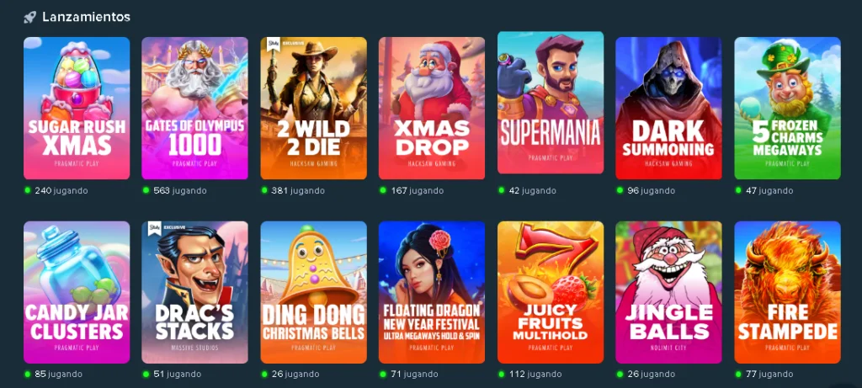This screenshot has width=862, height=388.
Task: Open the Dark Summoning game card
Action: click(668, 109)
